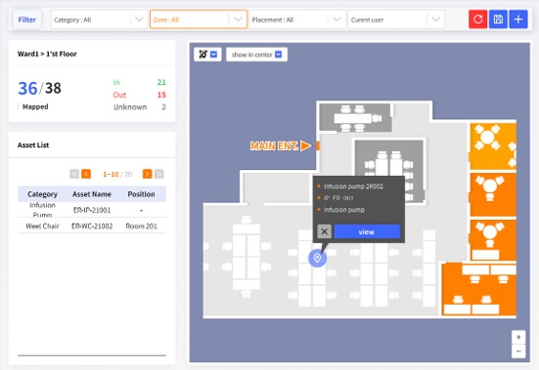The height and width of the screenshot is (370, 539).
Task: Click the asset location pin marker
Action: [317, 258]
